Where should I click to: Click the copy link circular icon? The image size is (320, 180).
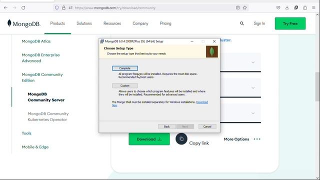tap(181, 139)
